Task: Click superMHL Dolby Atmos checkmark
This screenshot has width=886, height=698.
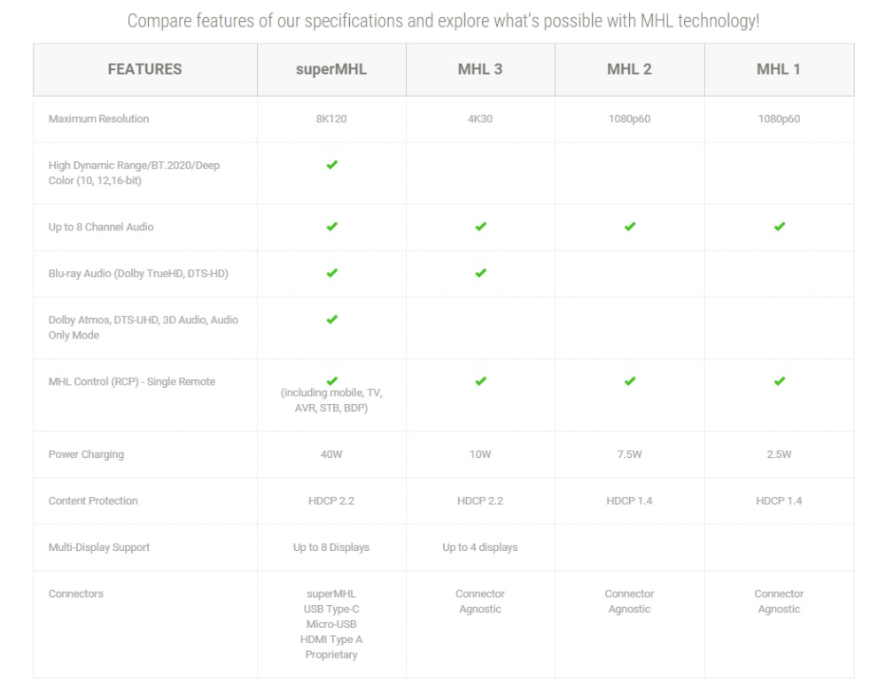Action: (x=331, y=319)
